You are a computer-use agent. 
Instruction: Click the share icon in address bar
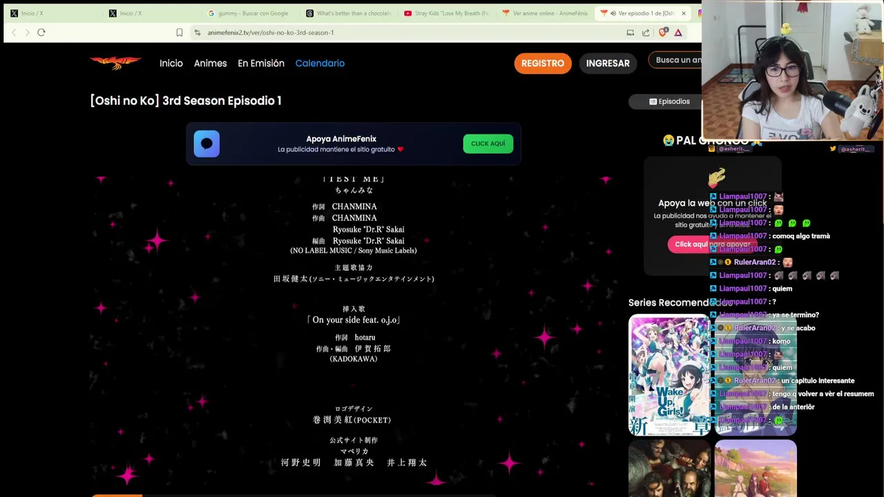pyautogui.click(x=646, y=32)
